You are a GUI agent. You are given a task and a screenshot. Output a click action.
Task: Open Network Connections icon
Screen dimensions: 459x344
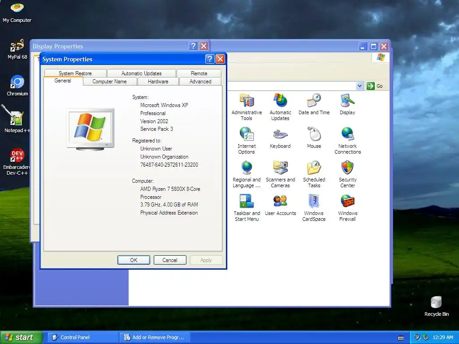point(347,141)
